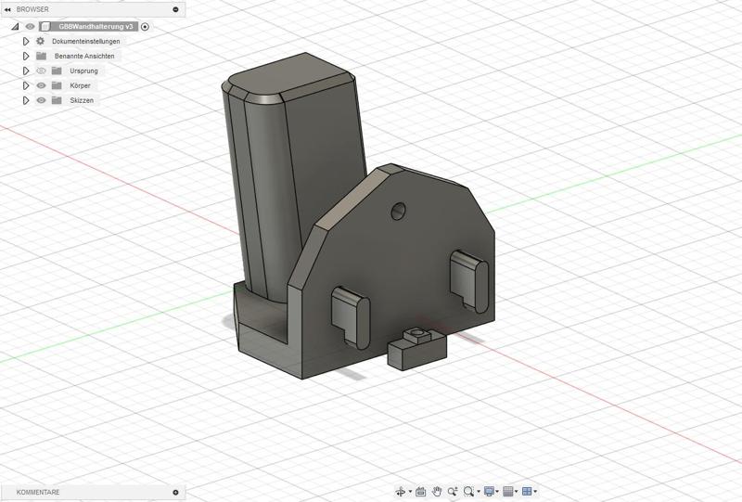Expand the Skizzen node
This screenshot has height=502, width=742.
coord(26,100)
